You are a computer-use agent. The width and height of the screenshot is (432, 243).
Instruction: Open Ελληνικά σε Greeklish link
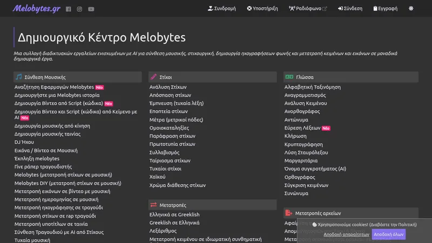pos(174,214)
